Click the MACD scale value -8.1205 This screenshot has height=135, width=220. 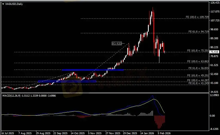coord(215,129)
